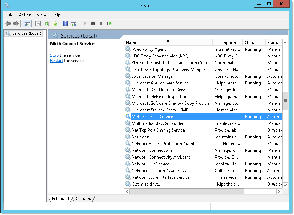The width and height of the screenshot is (294, 215).
Task: Click the vertical scrollbar down arrow
Action: pyautogui.click(x=285, y=185)
